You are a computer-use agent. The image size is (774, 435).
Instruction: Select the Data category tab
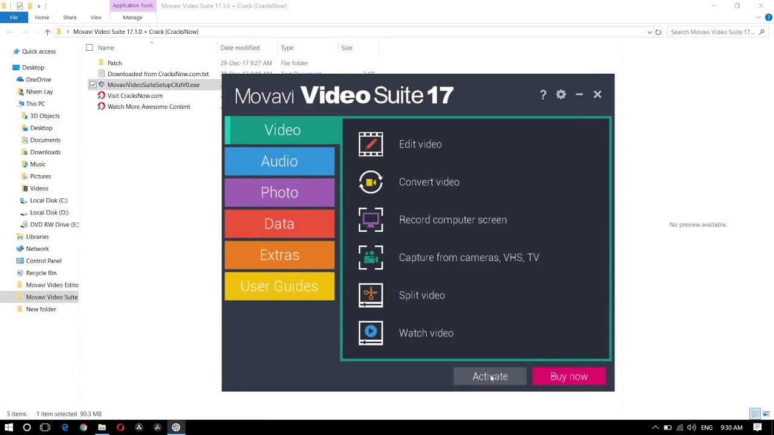[279, 224]
